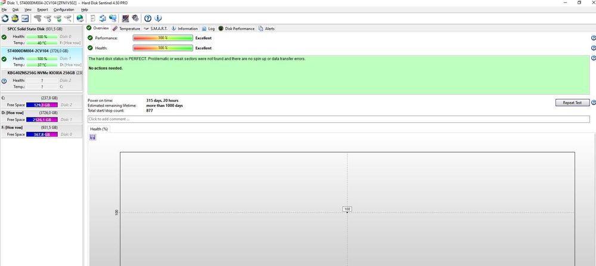
Task: Click the '315 days, 20 hours' power on value
Action: tap(162, 100)
